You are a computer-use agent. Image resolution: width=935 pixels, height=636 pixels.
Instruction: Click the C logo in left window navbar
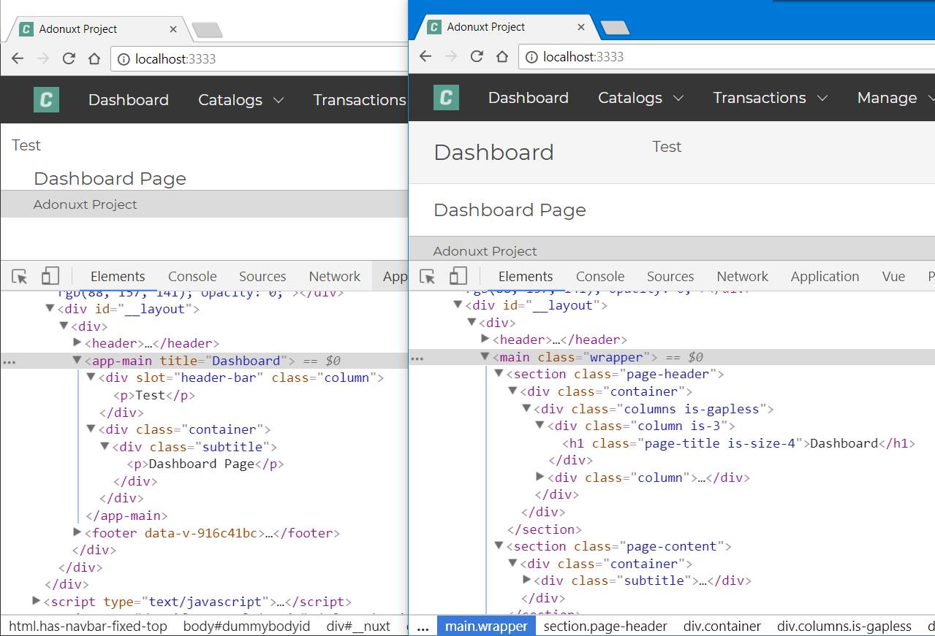46,100
